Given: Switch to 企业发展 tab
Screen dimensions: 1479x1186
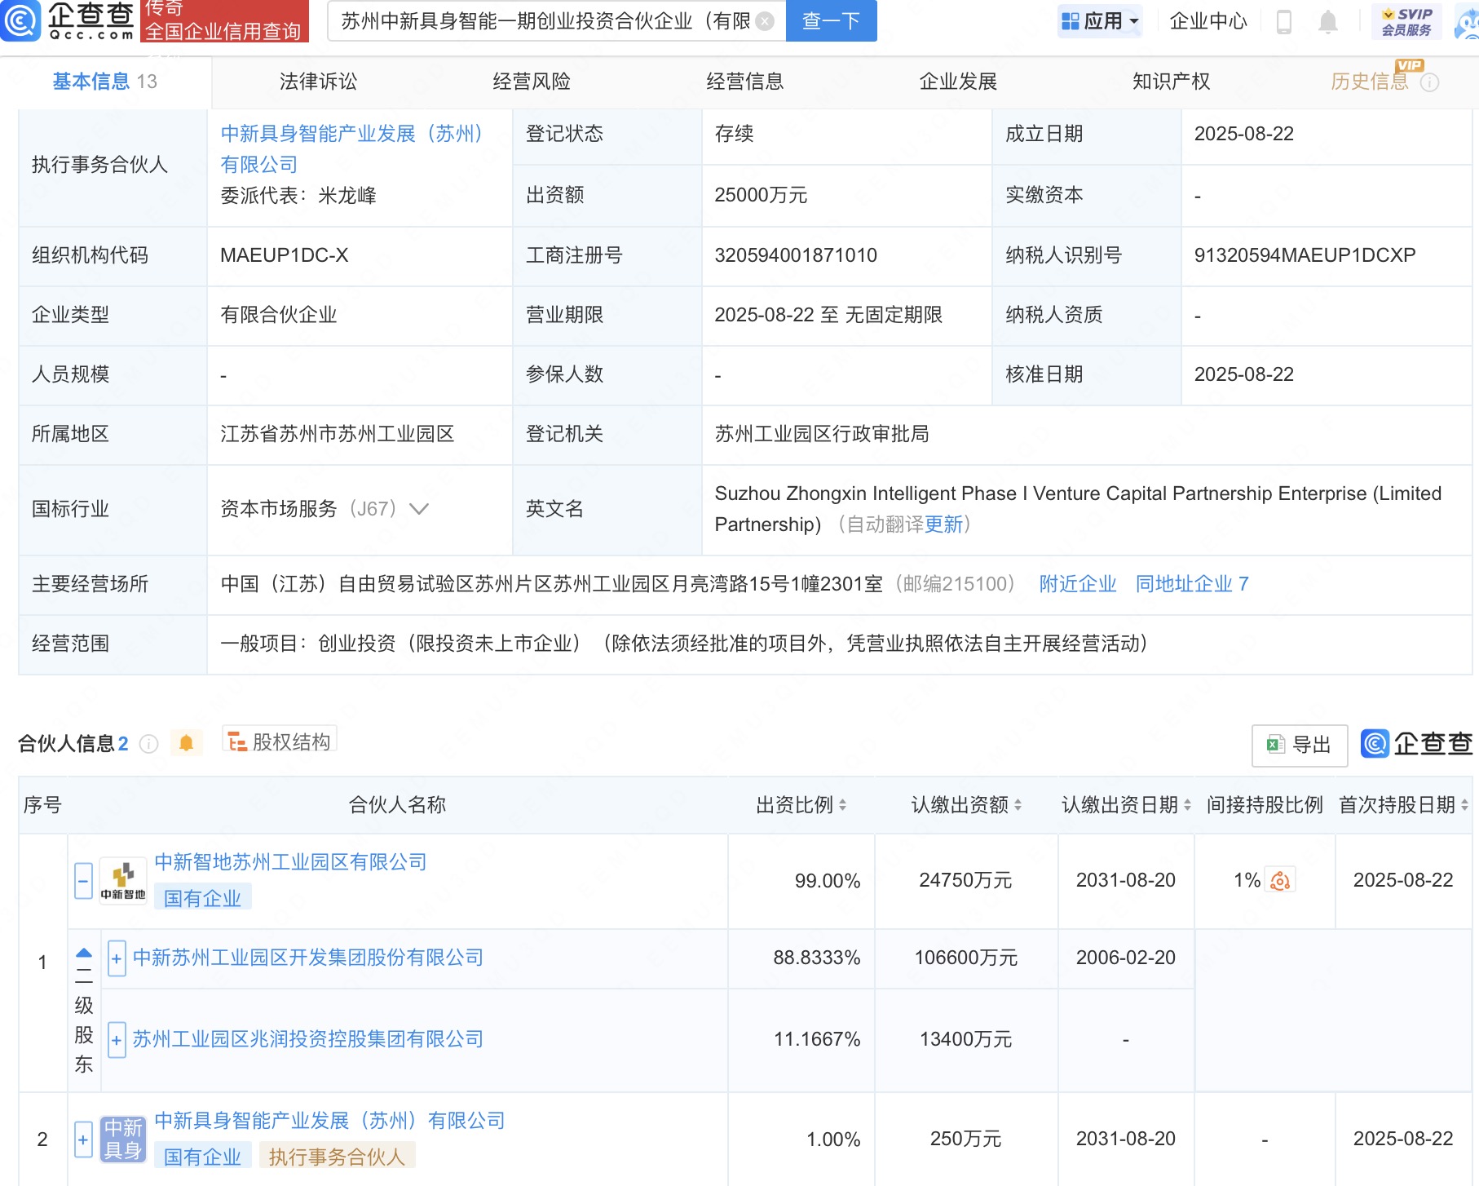Looking at the screenshot, I should tap(959, 82).
